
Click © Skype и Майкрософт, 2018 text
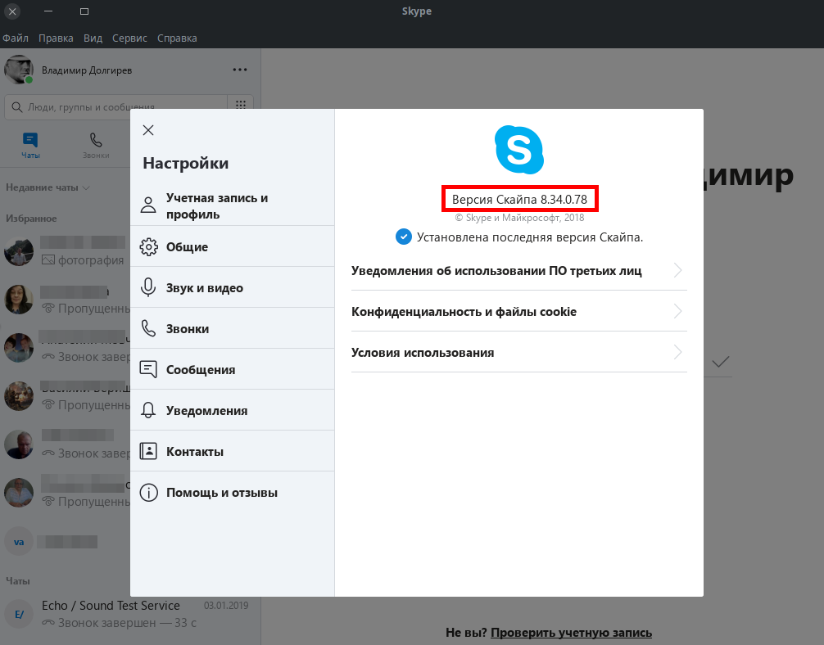pos(519,218)
